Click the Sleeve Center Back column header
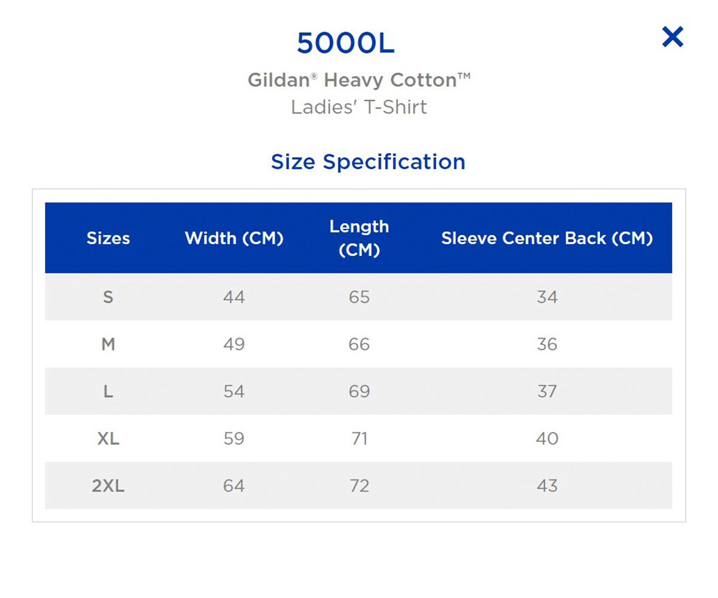This screenshot has width=718, height=598. coord(547,238)
